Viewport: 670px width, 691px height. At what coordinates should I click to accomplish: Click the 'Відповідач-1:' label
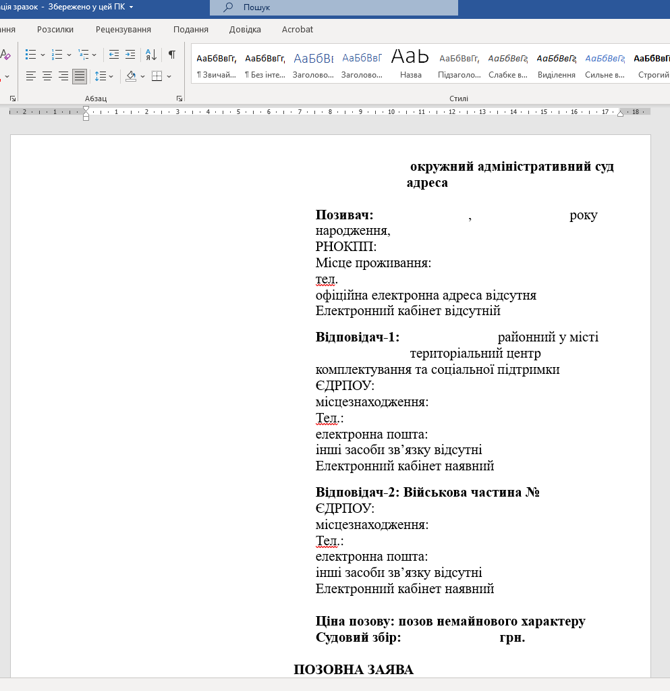357,337
